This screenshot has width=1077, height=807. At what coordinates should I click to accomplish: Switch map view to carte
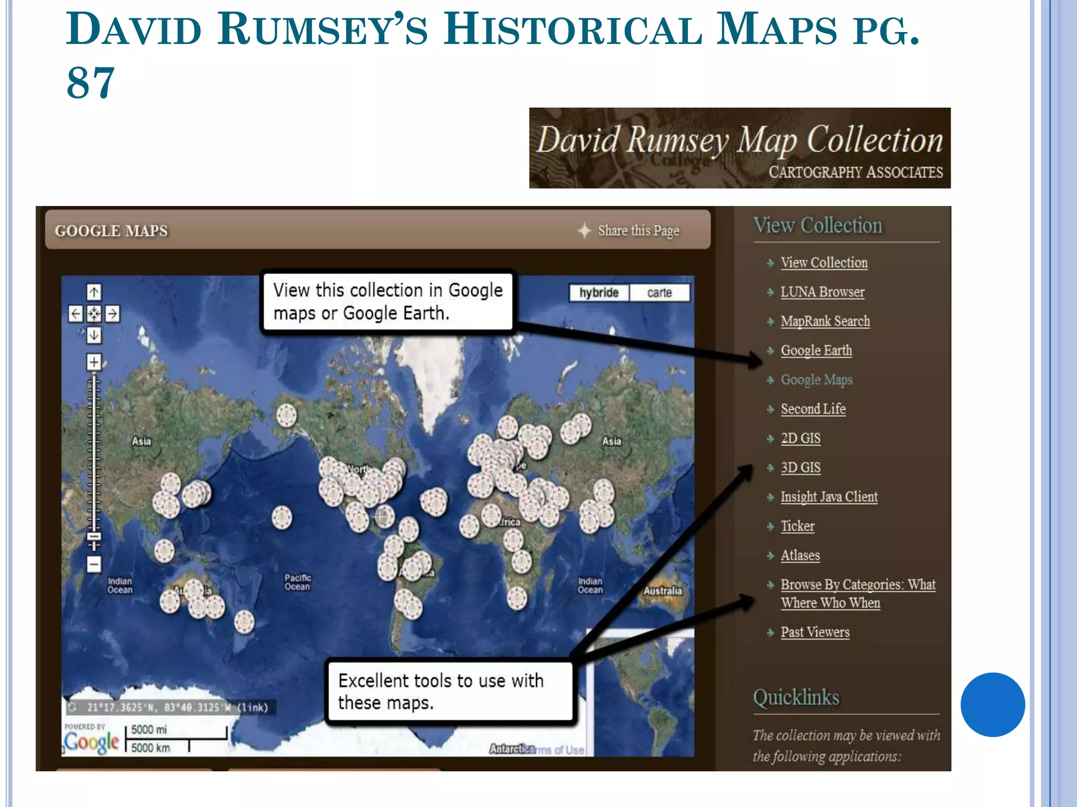[659, 293]
